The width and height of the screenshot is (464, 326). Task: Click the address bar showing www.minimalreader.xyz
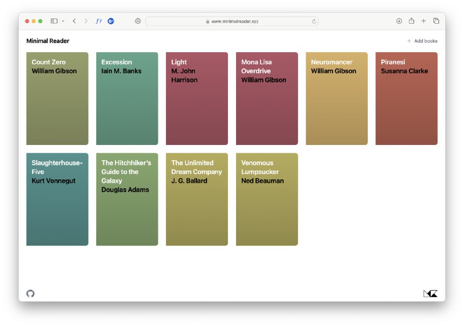(x=232, y=21)
